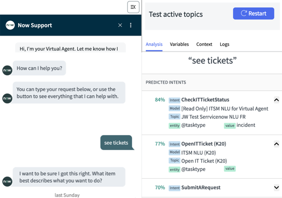Click the 'last Sunday' timestamp
Screen dimensions: 282x198
pyautogui.click(x=67, y=195)
